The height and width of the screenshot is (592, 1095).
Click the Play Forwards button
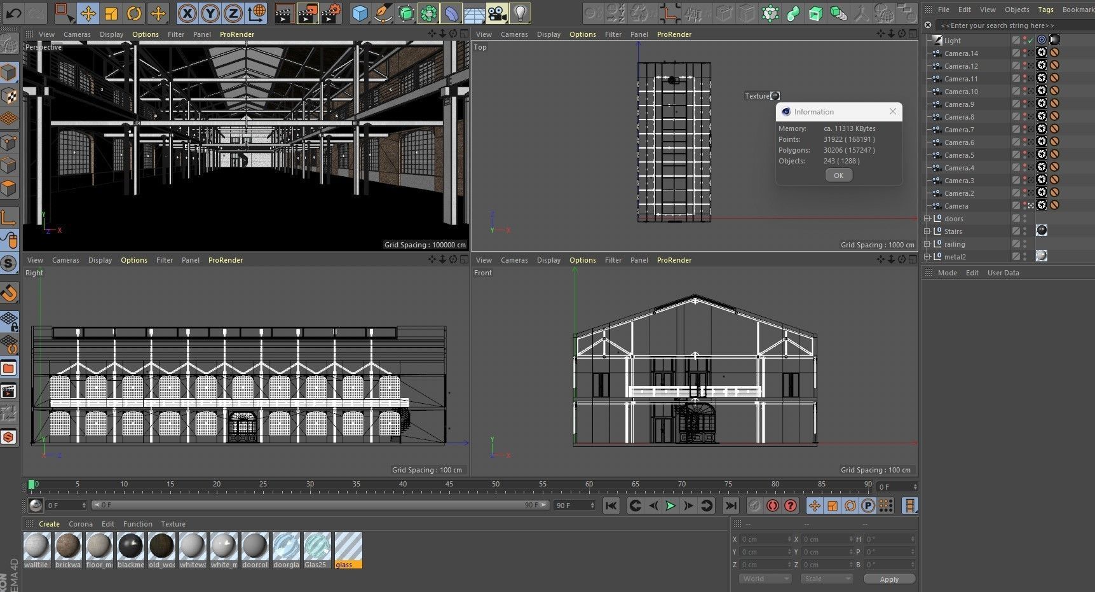pyautogui.click(x=670, y=506)
